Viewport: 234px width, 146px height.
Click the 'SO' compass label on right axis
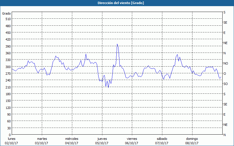pyautogui.click(x=226, y=84)
